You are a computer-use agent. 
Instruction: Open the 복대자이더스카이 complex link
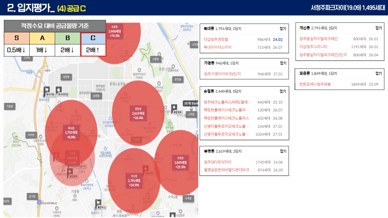tap(218, 47)
